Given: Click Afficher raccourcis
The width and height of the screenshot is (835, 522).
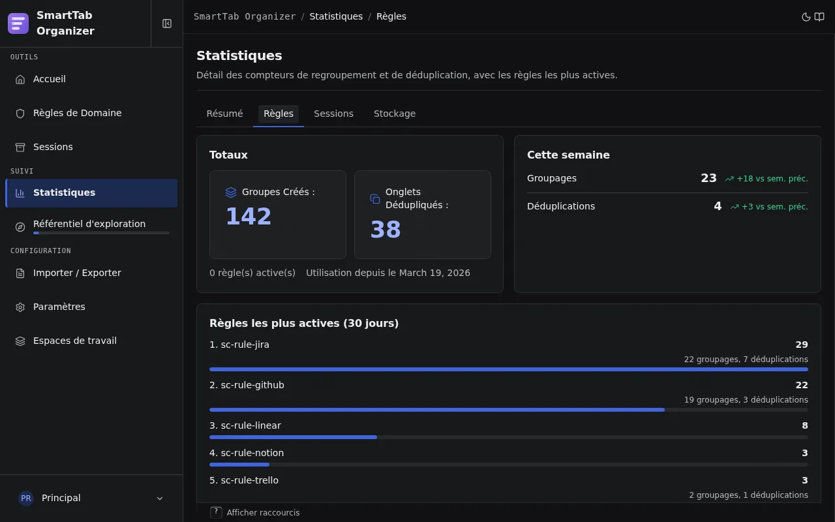Looking at the screenshot, I should click(264, 513).
